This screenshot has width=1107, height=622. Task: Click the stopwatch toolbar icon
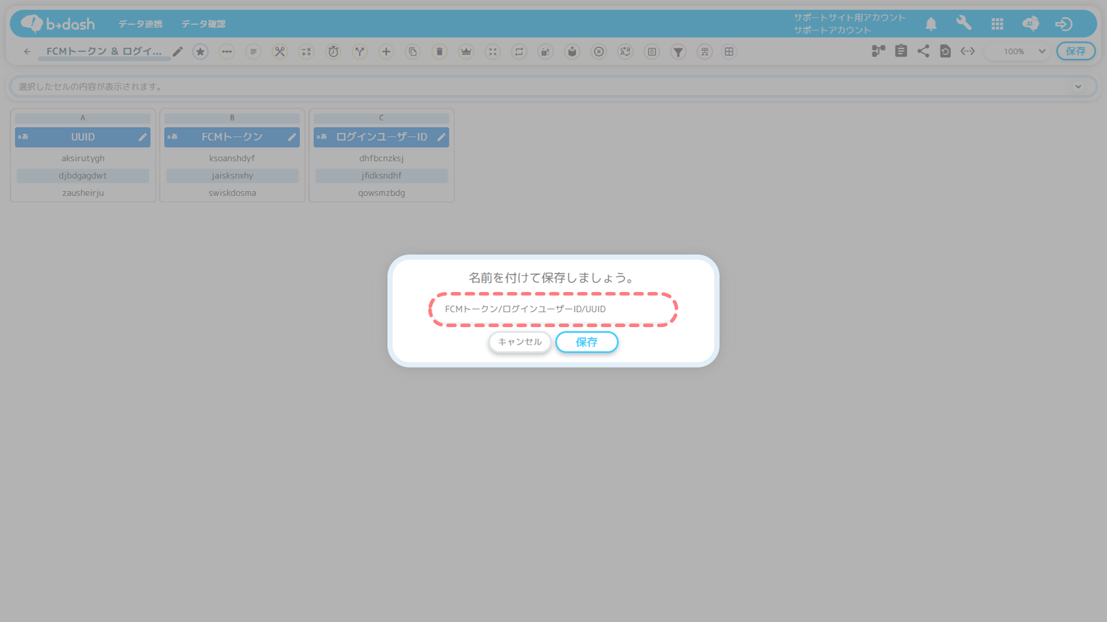(333, 51)
